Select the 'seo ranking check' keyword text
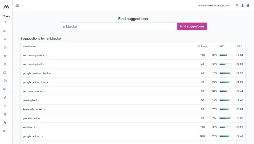This screenshot has height=144, width=254. pyautogui.click(x=33, y=55)
